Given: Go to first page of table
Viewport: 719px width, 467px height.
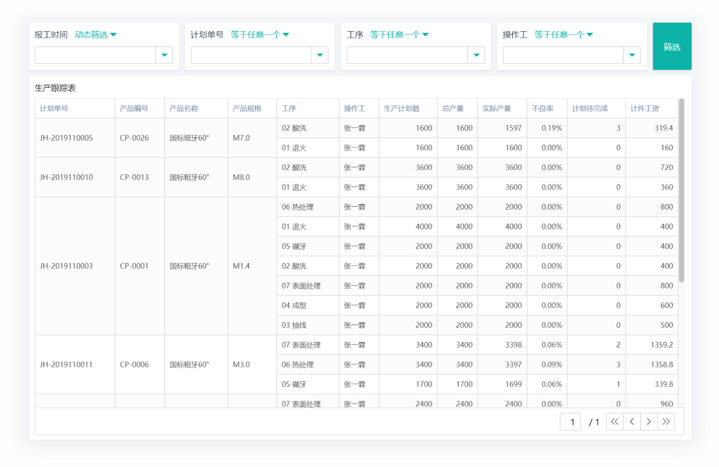Looking at the screenshot, I should [614, 422].
